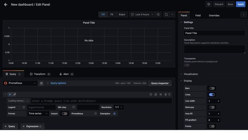Image resolution: width=248 pixels, height=140 pixels.
Task: Click the info icon beside Prometheus link field
Action: click(x=96, y=114)
